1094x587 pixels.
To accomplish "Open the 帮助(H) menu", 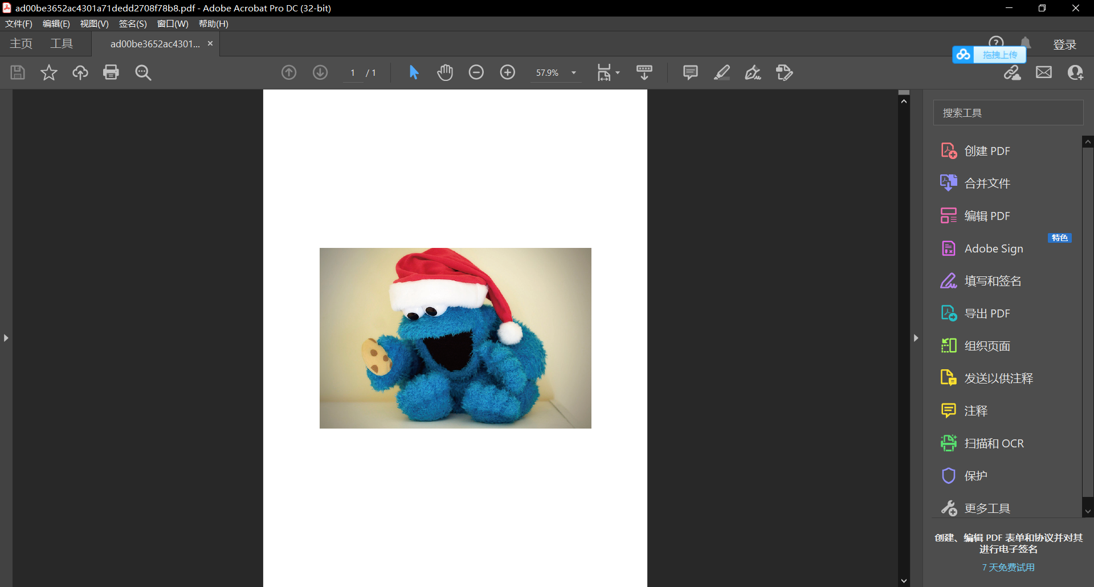I will (x=213, y=23).
